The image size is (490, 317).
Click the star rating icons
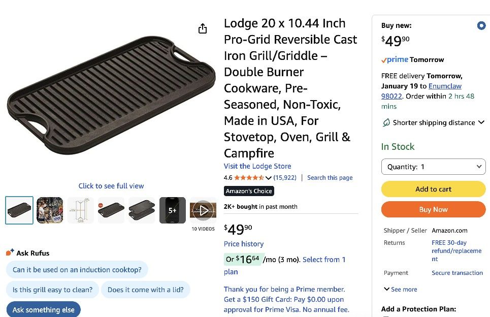(x=249, y=178)
